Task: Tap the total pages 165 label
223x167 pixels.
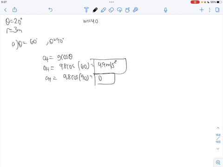Action: point(218,142)
